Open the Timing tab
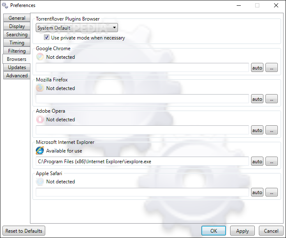This screenshot has width=286, height=238. coord(17,42)
